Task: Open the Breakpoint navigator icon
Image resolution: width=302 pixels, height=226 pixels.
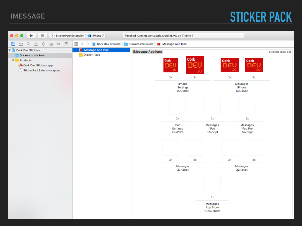Action: pyautogui.click(x=59, y=44)
